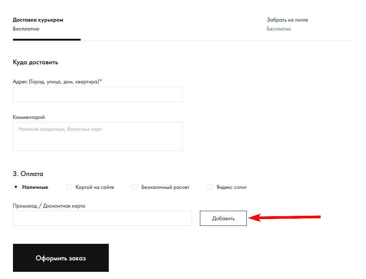Click «Бесплатно» under post office pickup
Image resolution: width=366 pixels, height=279 pixels.
pos(279,29)
